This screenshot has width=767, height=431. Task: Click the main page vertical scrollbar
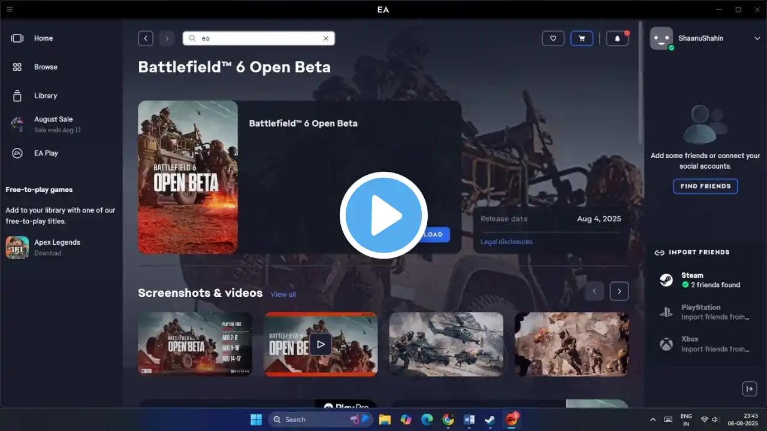[641, 78]
